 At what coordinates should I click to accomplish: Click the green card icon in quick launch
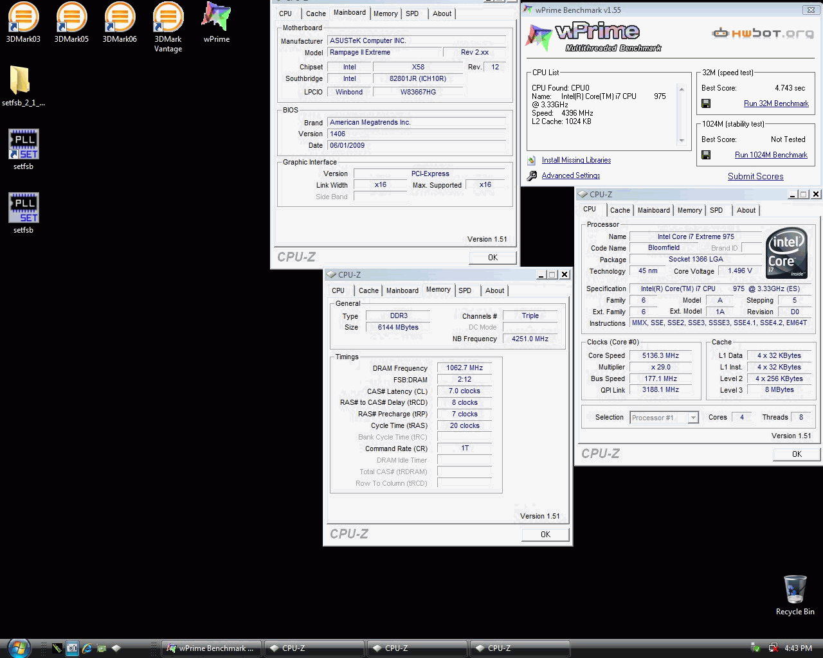pos(102,648)
